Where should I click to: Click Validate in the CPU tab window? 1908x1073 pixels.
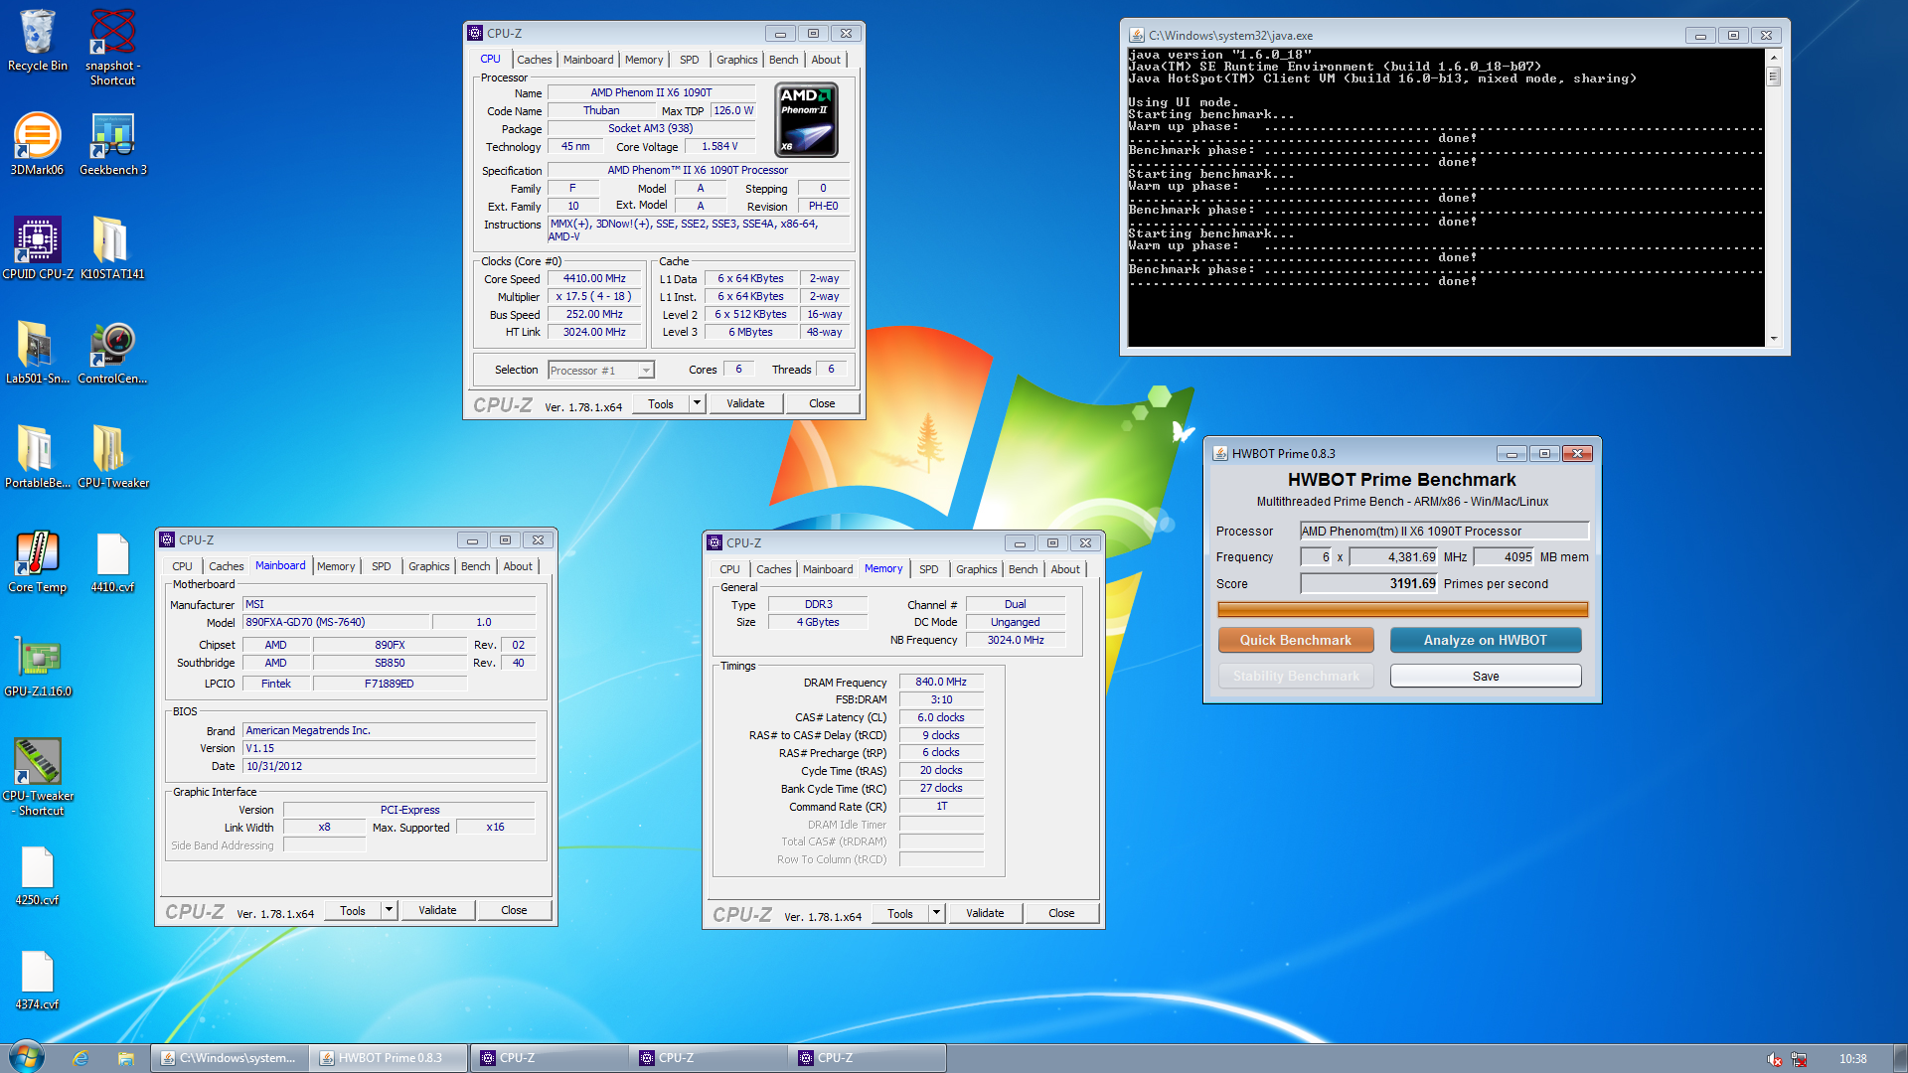(x=745, y=403)
